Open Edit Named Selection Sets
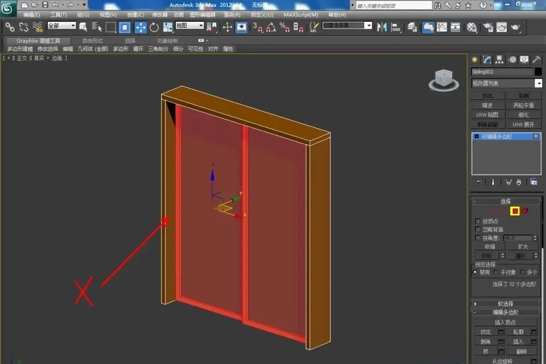Viewport: 546px width, 364px height. 314,27
